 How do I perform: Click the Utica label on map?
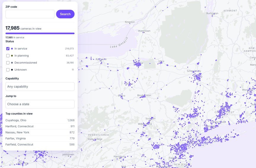coord(161,61)
